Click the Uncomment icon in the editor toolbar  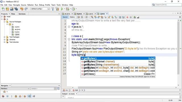click(138, 17)
